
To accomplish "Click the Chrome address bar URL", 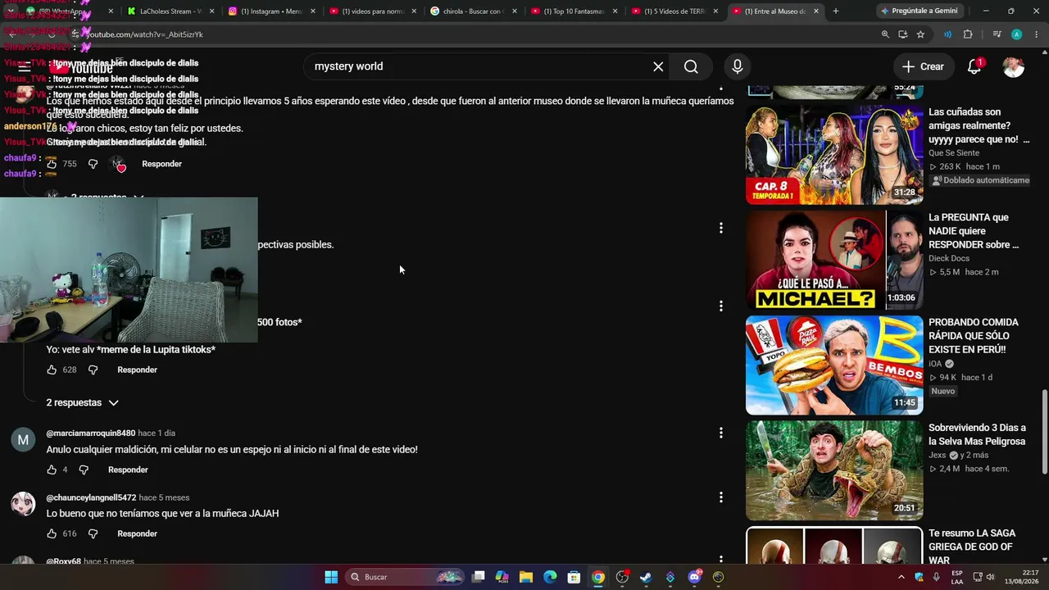I will (144, 34).
